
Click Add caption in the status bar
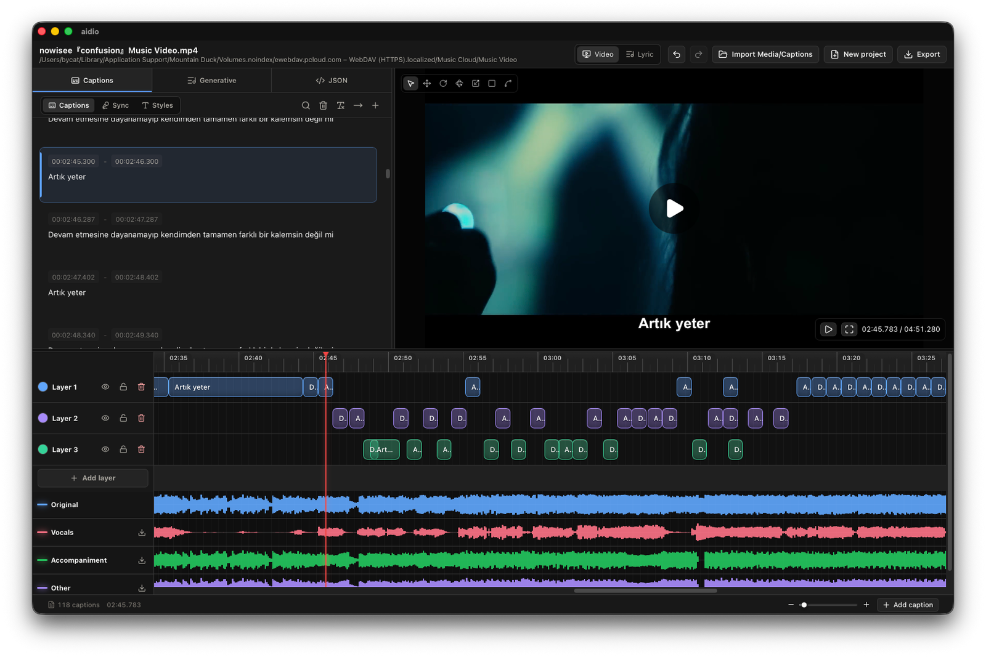pos(908,605)
